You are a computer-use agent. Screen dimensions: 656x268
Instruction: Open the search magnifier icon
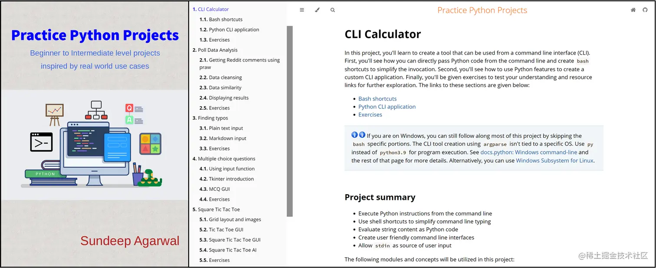click(333, 10)
